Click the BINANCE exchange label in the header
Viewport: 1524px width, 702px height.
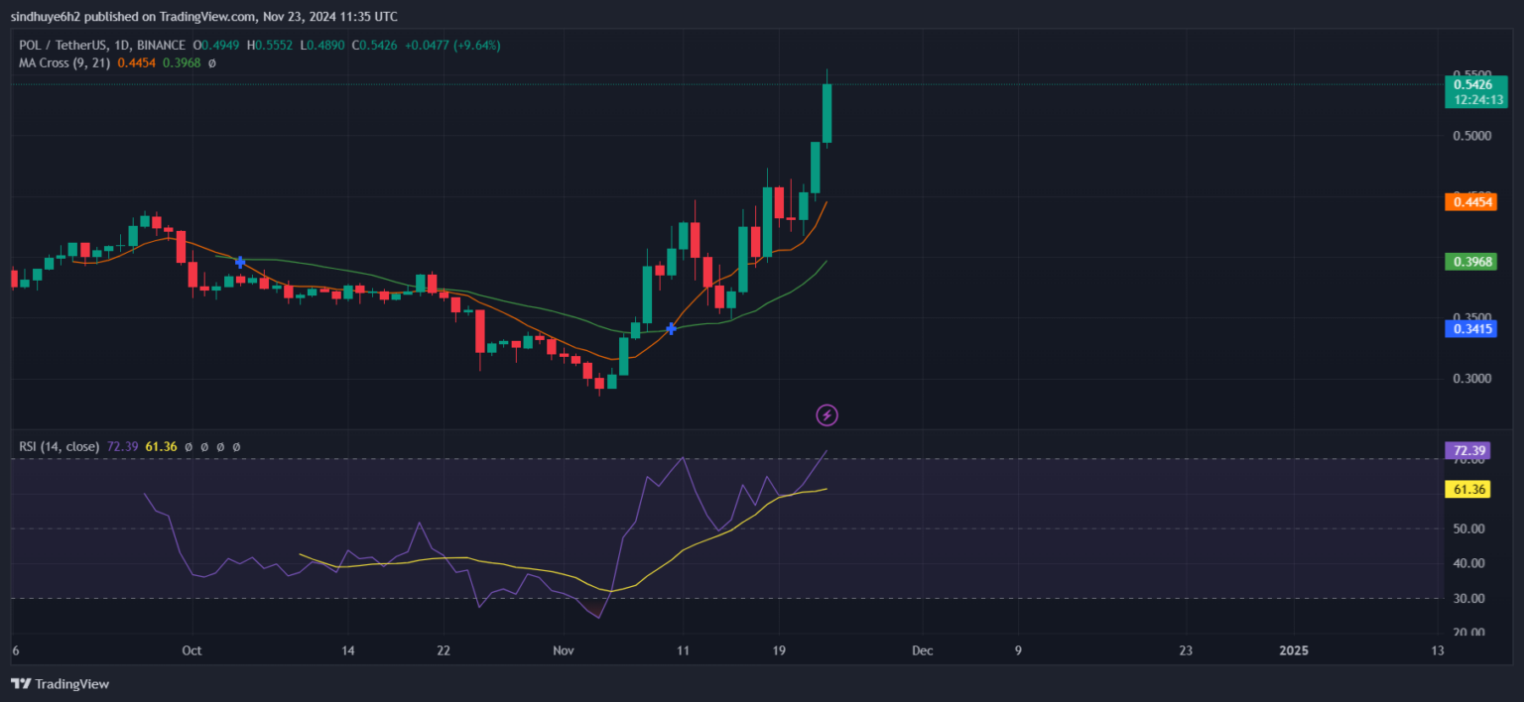tap(160, 45)
